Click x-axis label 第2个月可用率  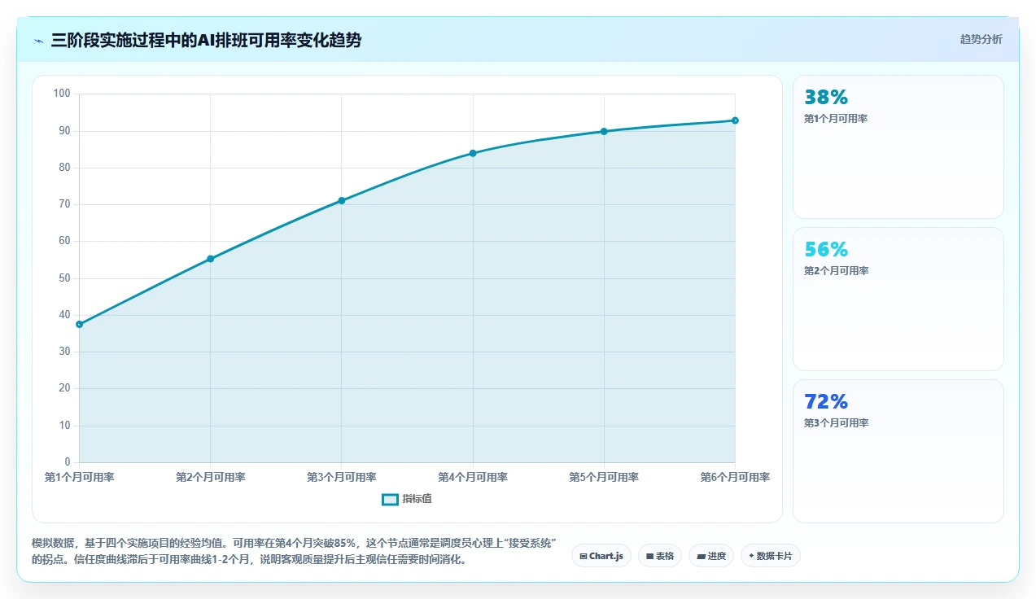pyautogui.click(x=210, y=478)
